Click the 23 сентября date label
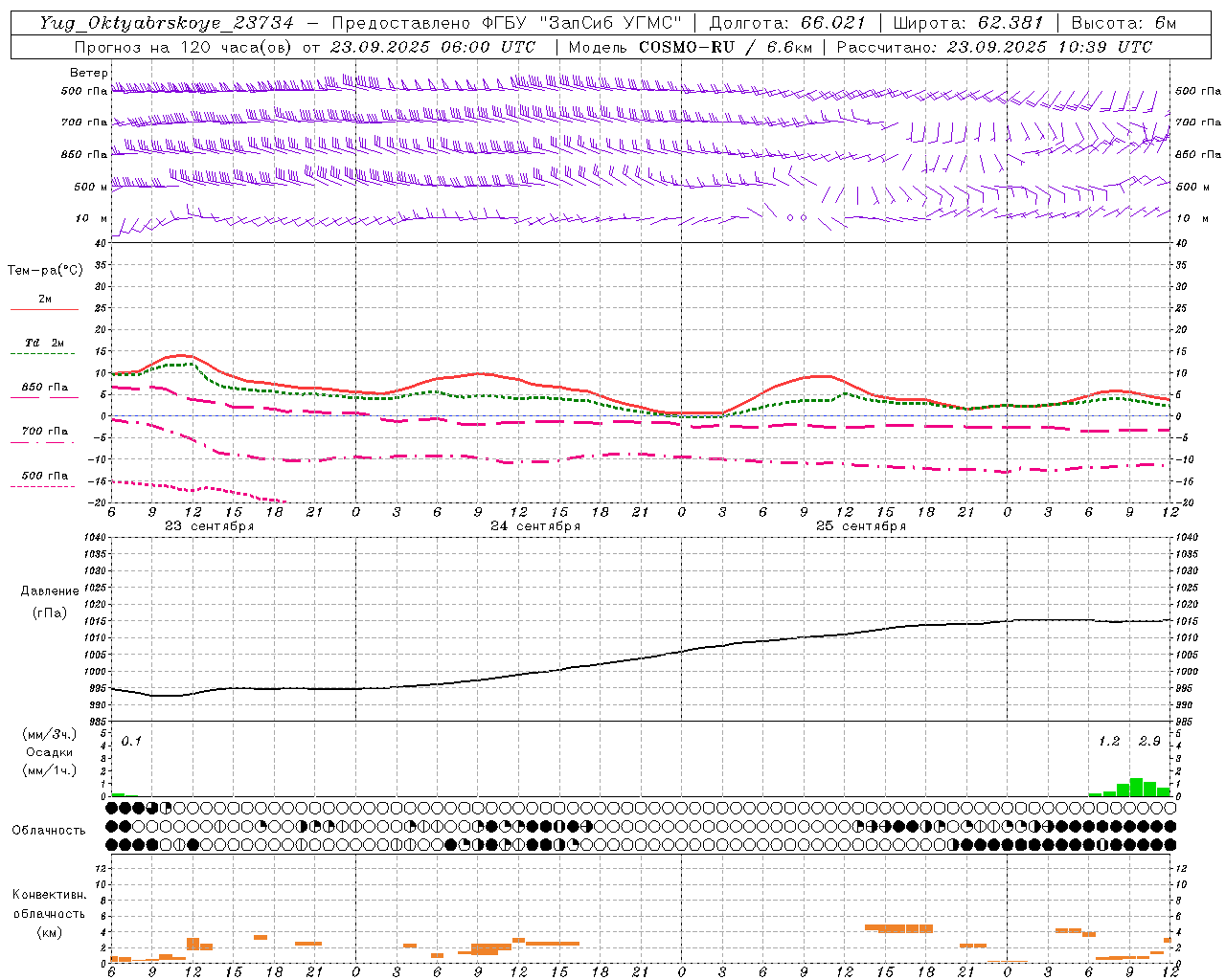 click(x=209, y=526)
